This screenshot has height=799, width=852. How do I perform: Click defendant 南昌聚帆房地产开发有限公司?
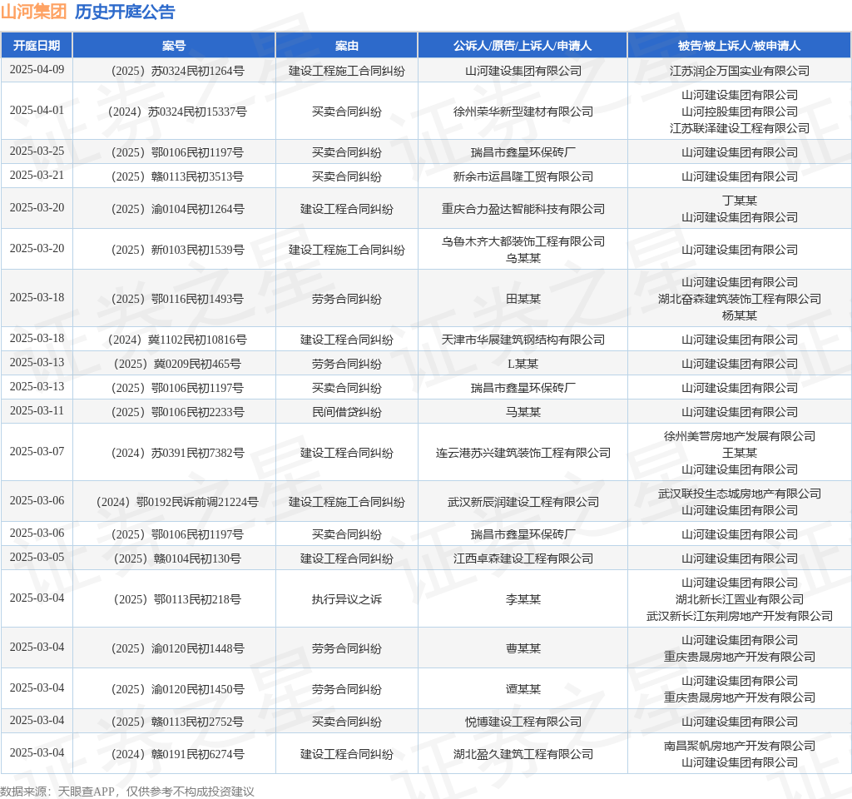pos(740,747)
